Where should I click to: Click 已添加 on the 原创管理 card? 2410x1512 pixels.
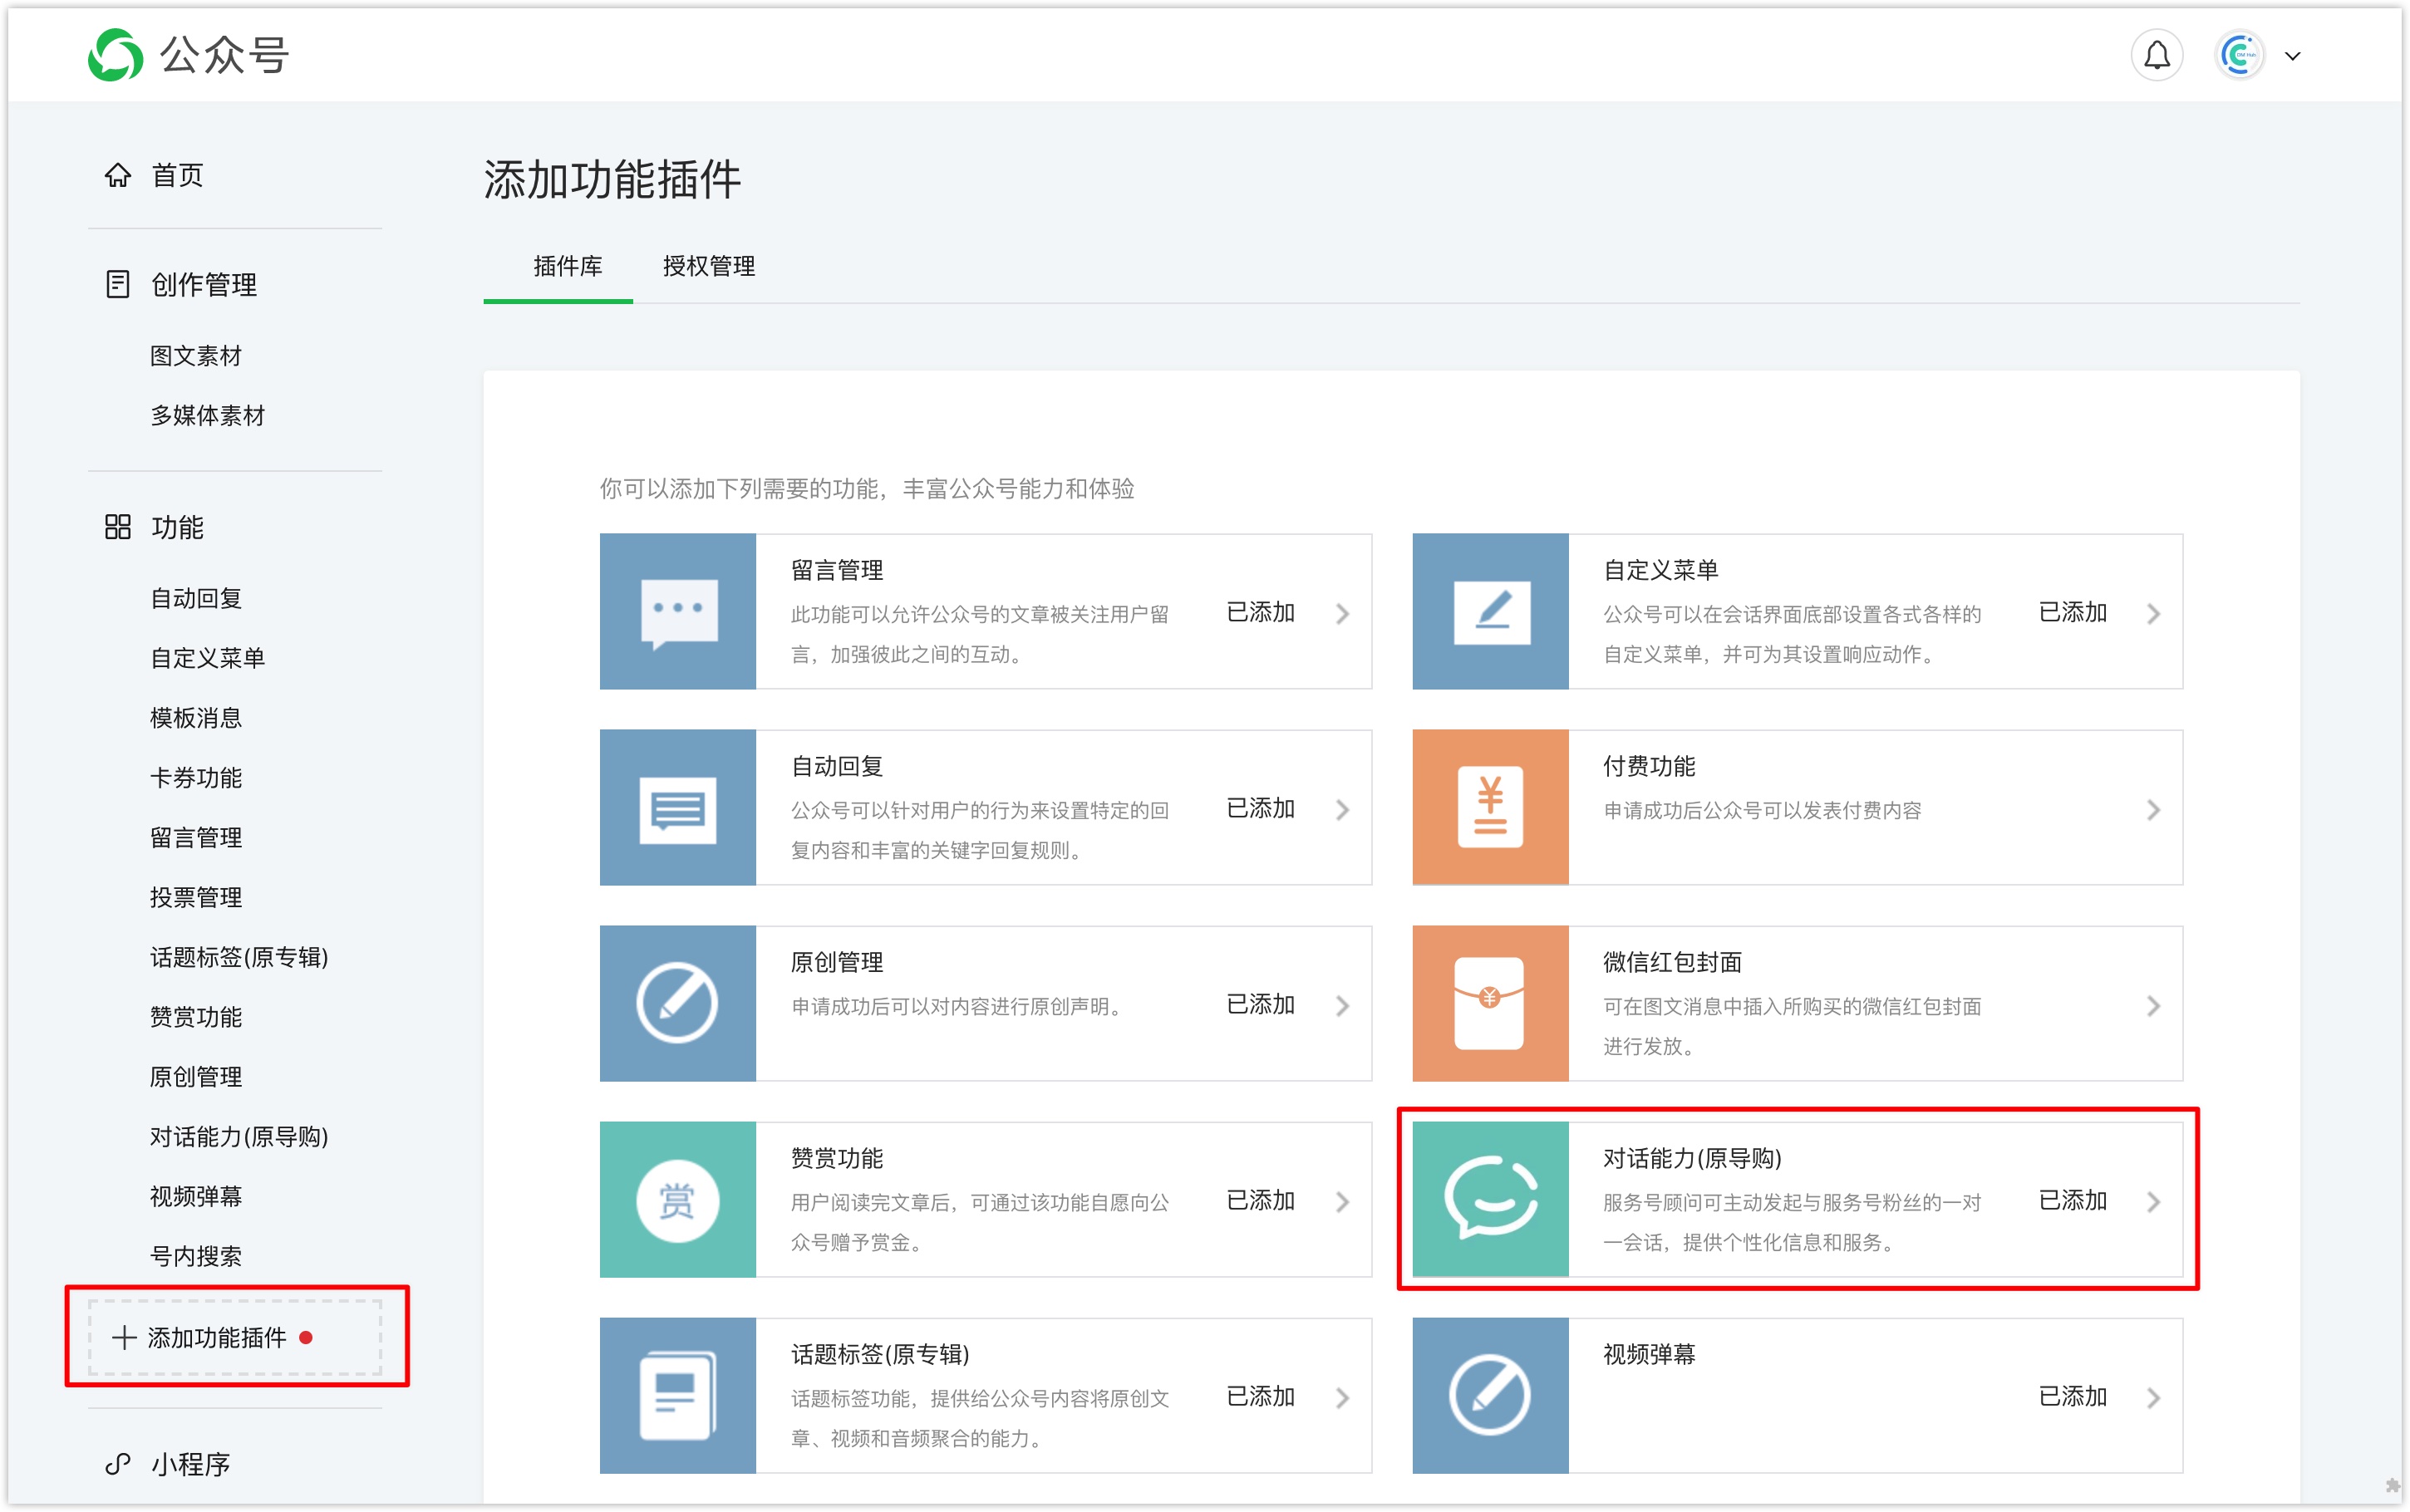(x=1260, y=1004)
